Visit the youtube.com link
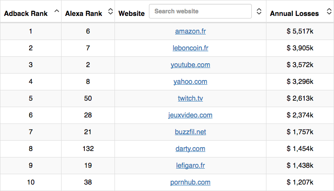 (x=190, y=65)
